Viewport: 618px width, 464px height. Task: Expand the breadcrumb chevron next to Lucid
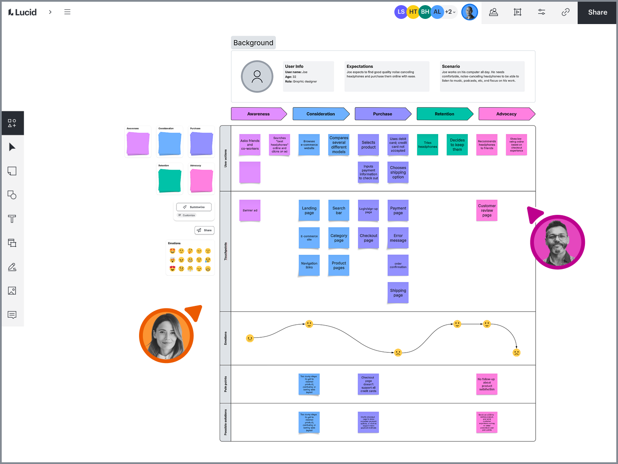50,12
